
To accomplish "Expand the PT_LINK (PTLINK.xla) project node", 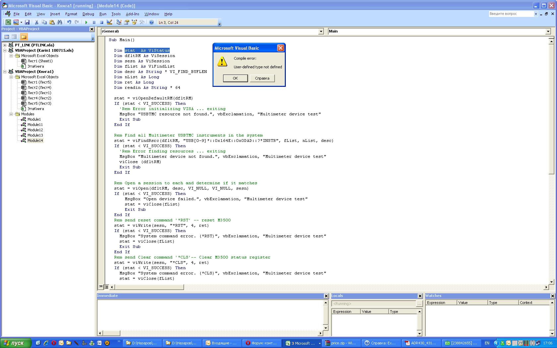I will (x=5, y=45).
